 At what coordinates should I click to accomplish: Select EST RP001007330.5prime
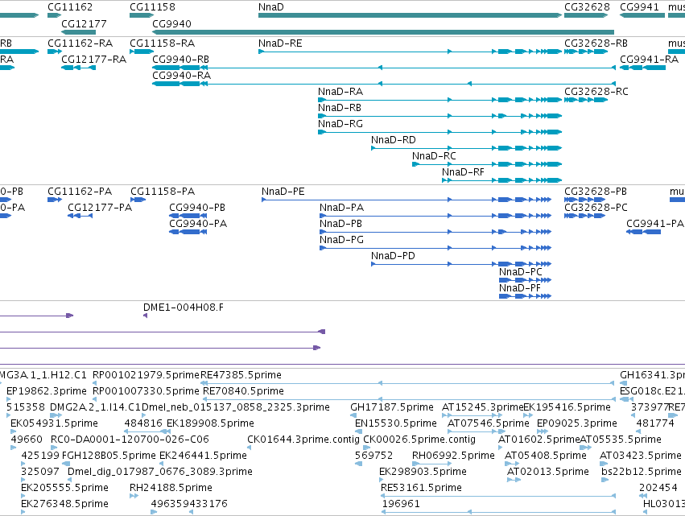pyautogui.click(x=95, y=399)
